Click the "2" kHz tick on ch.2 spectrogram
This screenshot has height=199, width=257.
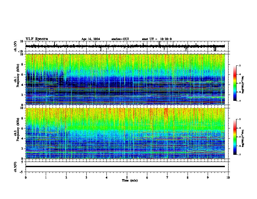pyautogui.click(x=22, y=149)
